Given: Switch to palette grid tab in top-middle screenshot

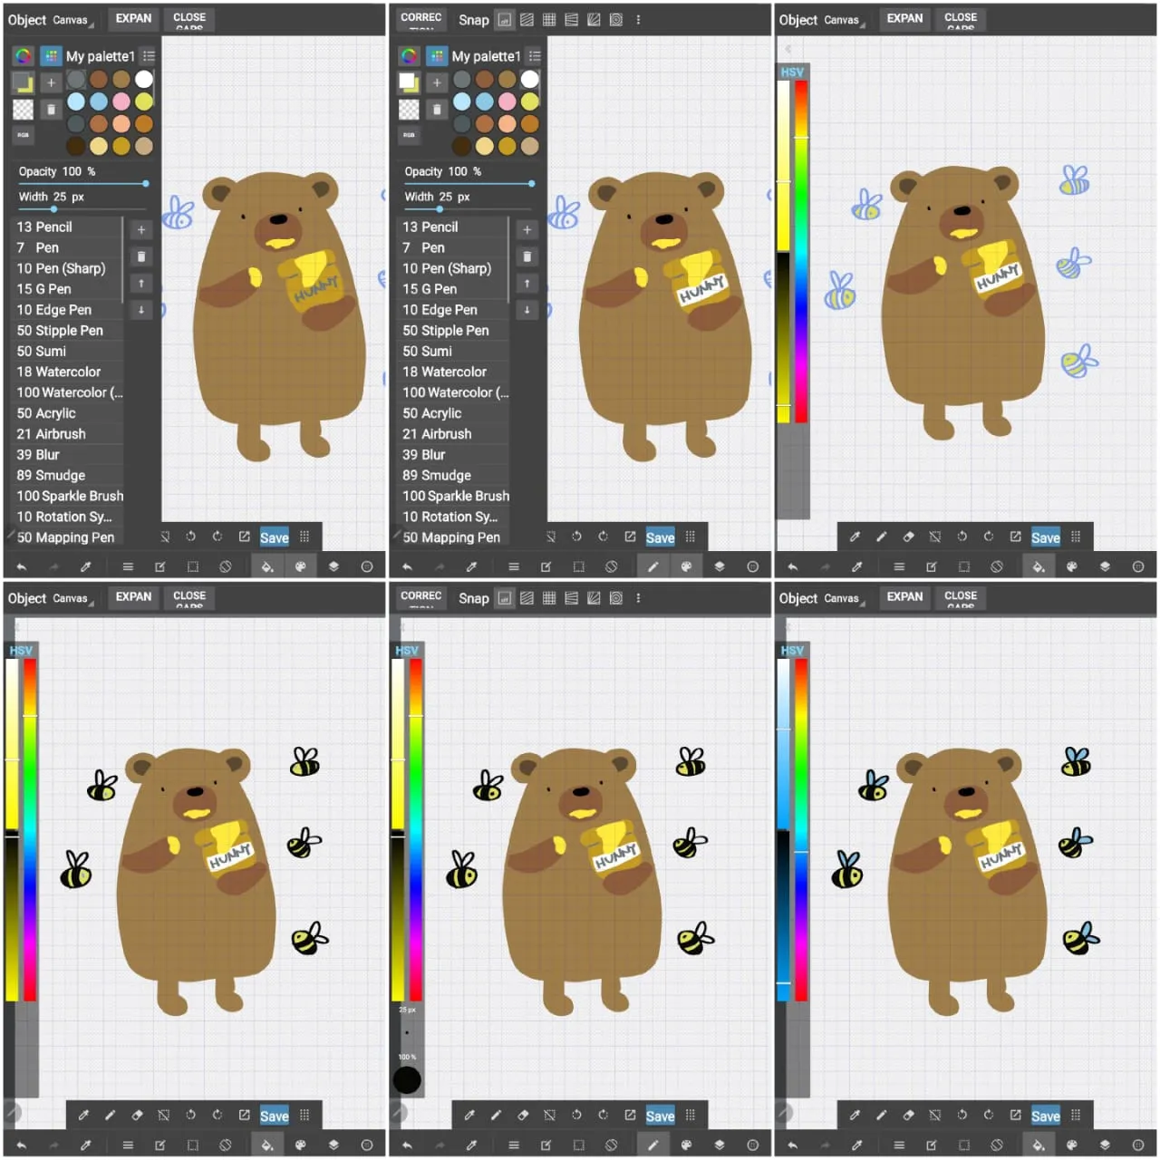Looking at the screenshot, I should coord(437,55).
